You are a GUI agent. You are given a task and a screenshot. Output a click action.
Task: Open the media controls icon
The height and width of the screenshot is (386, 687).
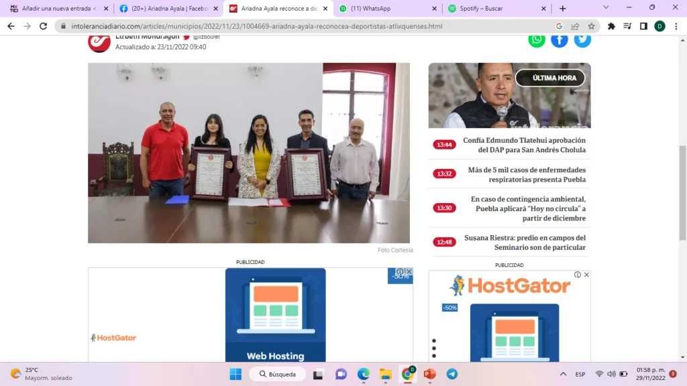(x=627, y=26)
